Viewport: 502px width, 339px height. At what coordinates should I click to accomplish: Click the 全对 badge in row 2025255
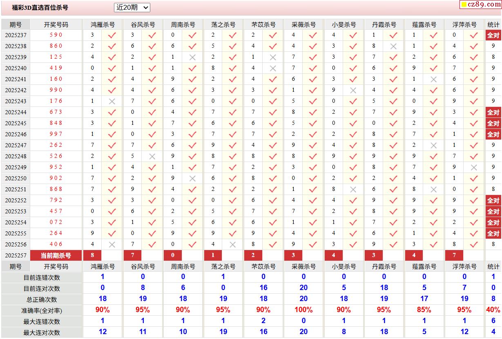[493, 233]
